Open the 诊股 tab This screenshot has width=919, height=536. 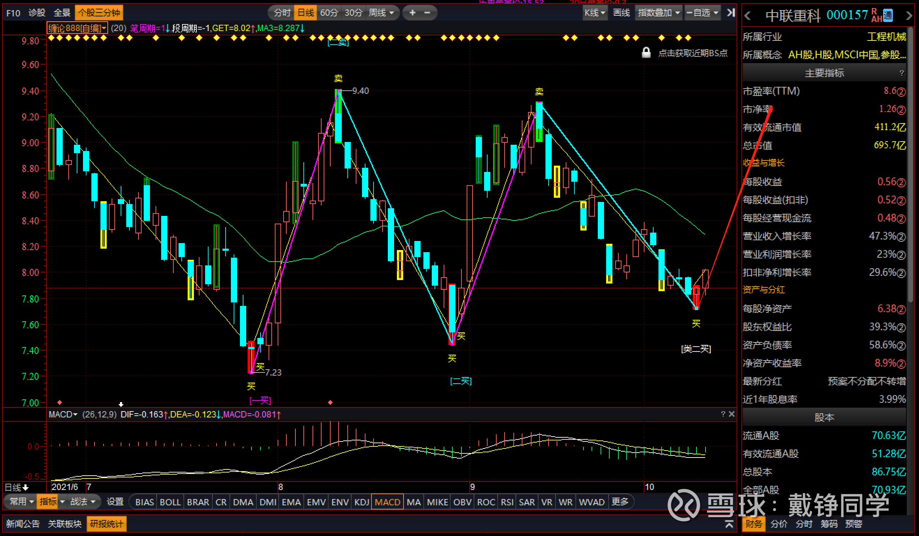pyautogui.click(x=37, y=13)
